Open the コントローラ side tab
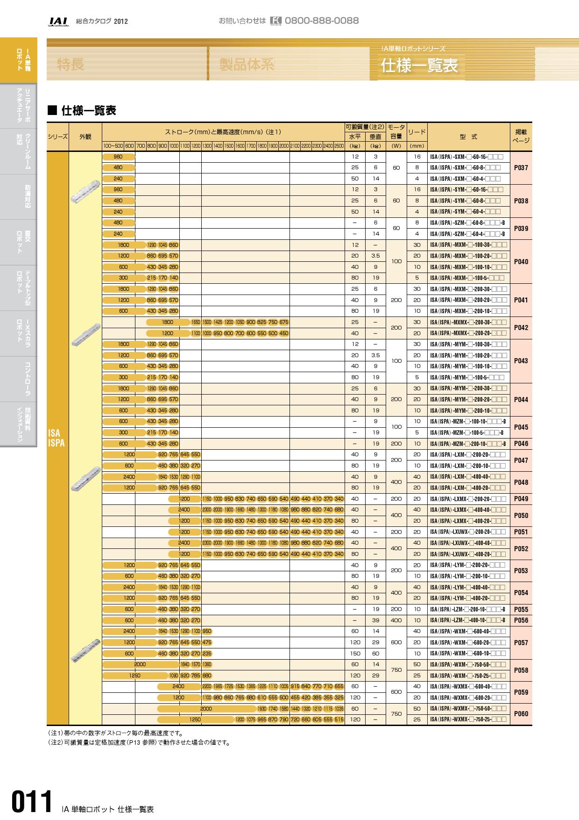This screenshot has height=820, width=579. 19,379
